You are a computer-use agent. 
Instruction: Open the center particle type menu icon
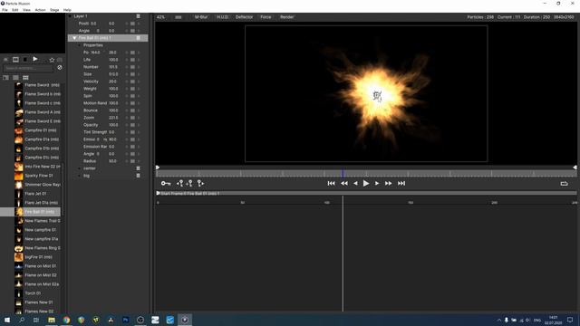[138, 168]
